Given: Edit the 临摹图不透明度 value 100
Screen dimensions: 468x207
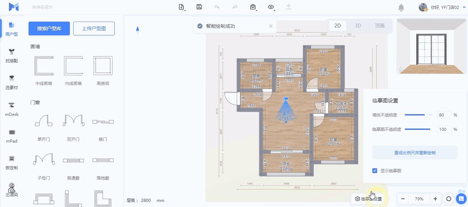Looking at the screenshot, I should (x=444, y=130).
